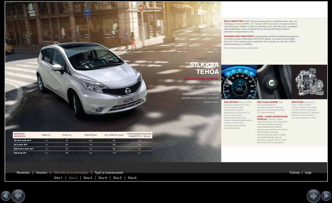
Task: Click the 5,1 fuel consumption value
Action: (x=139, y=153)
